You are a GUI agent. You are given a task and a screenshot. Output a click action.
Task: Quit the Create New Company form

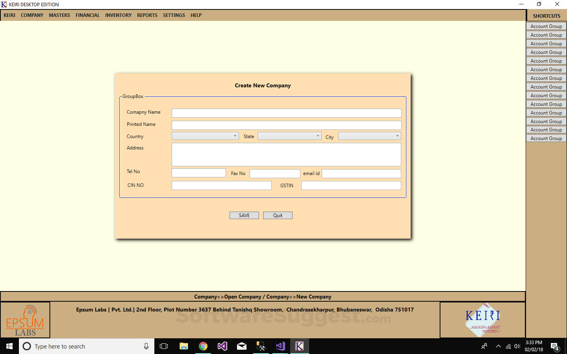point(278,215)
